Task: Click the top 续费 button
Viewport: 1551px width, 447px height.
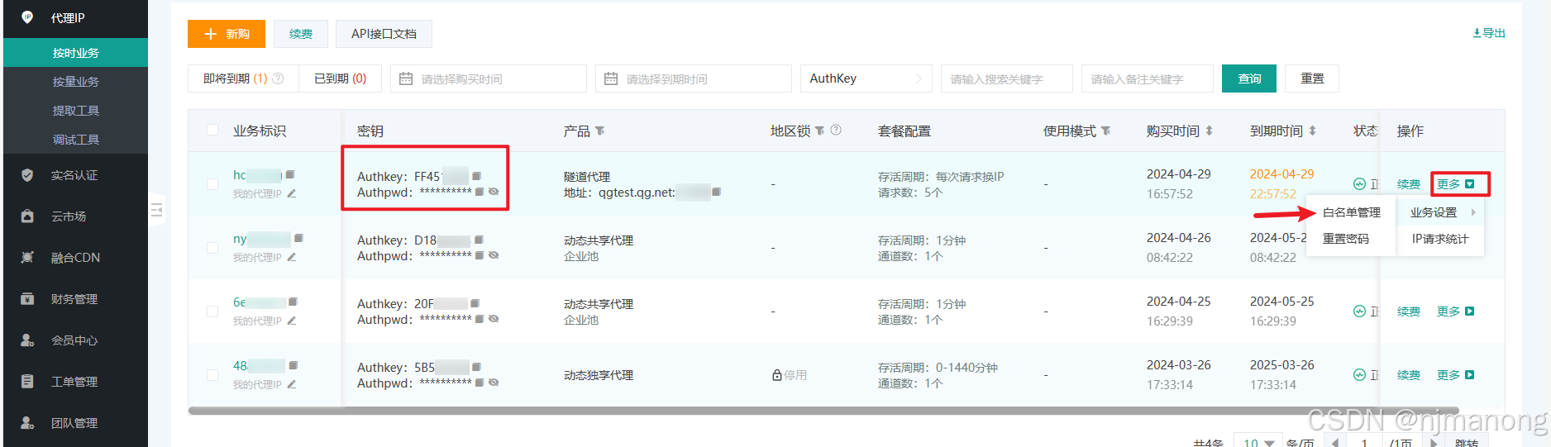Action: (301, 34)
